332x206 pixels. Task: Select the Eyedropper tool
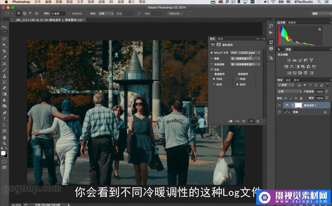coord(4,58)
